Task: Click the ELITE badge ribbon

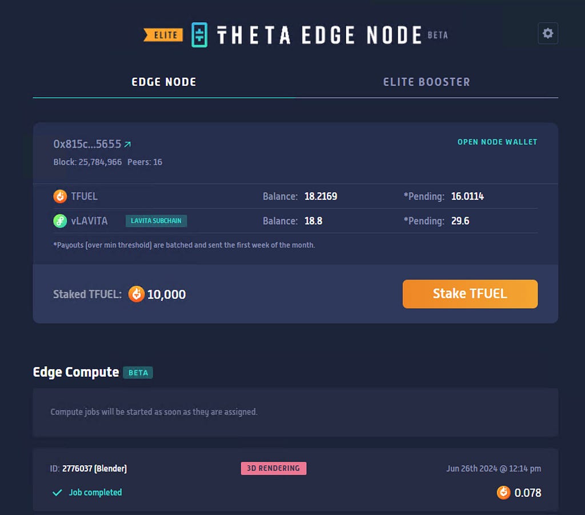Action: point(164,34)
